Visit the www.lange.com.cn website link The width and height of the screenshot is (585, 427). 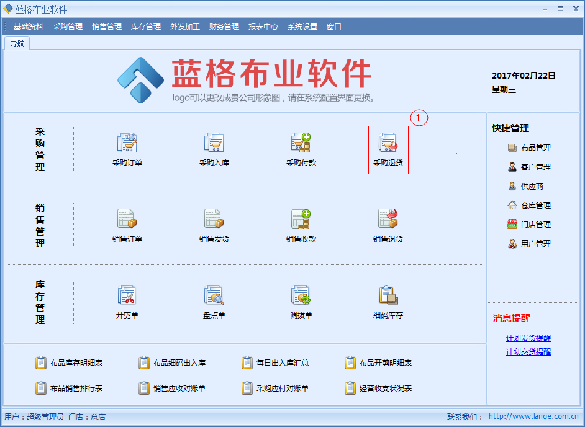533,417
